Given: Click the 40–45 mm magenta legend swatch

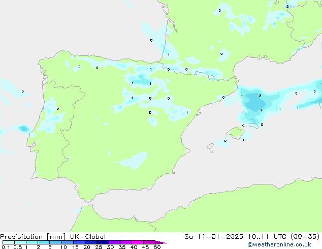Looking at the screenshot, I should [x=138, y=242].
